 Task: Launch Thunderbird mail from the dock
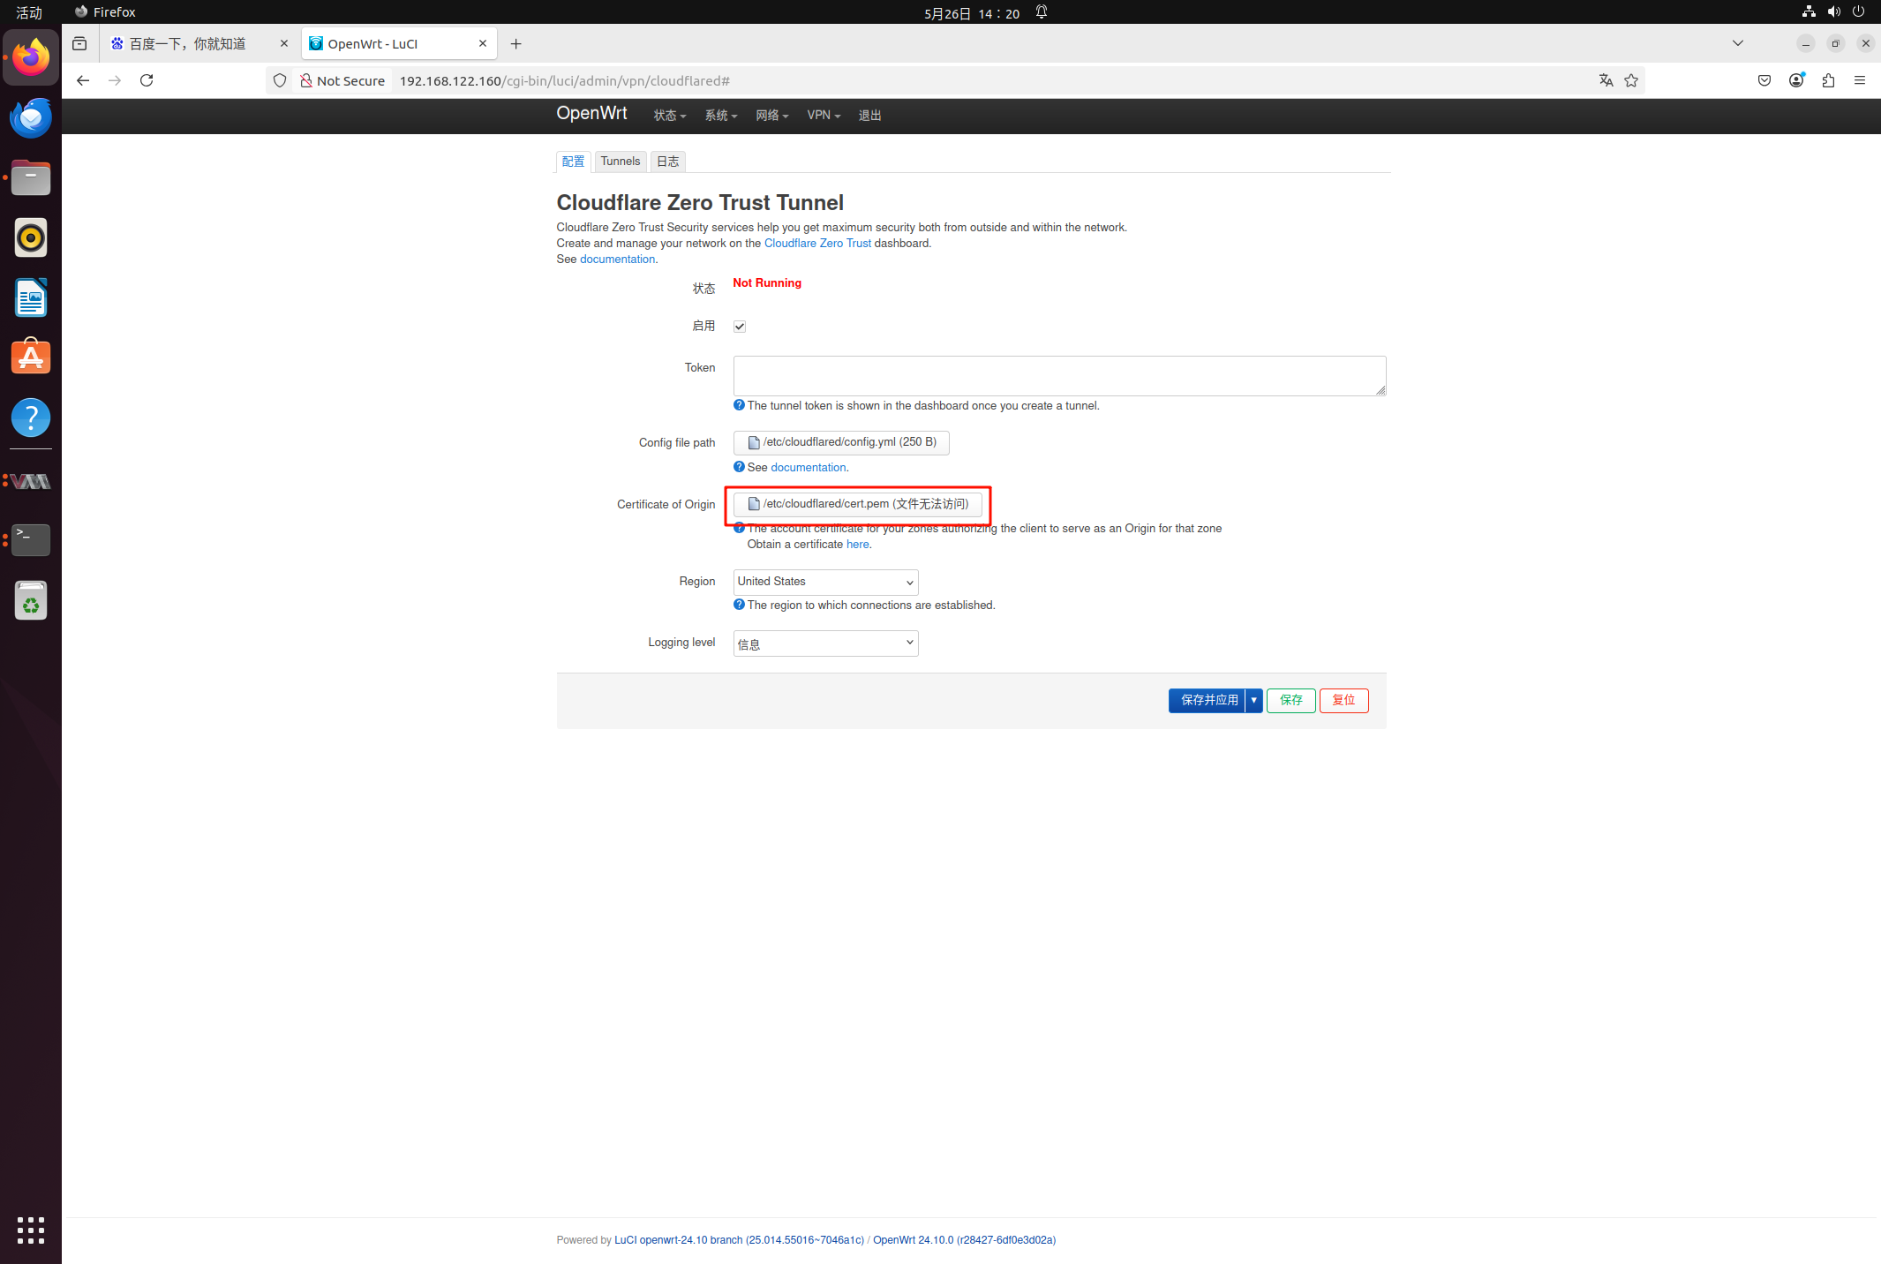tap(31, 117)
